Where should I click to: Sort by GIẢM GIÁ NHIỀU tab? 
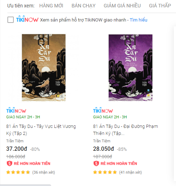tap(122, 6)
